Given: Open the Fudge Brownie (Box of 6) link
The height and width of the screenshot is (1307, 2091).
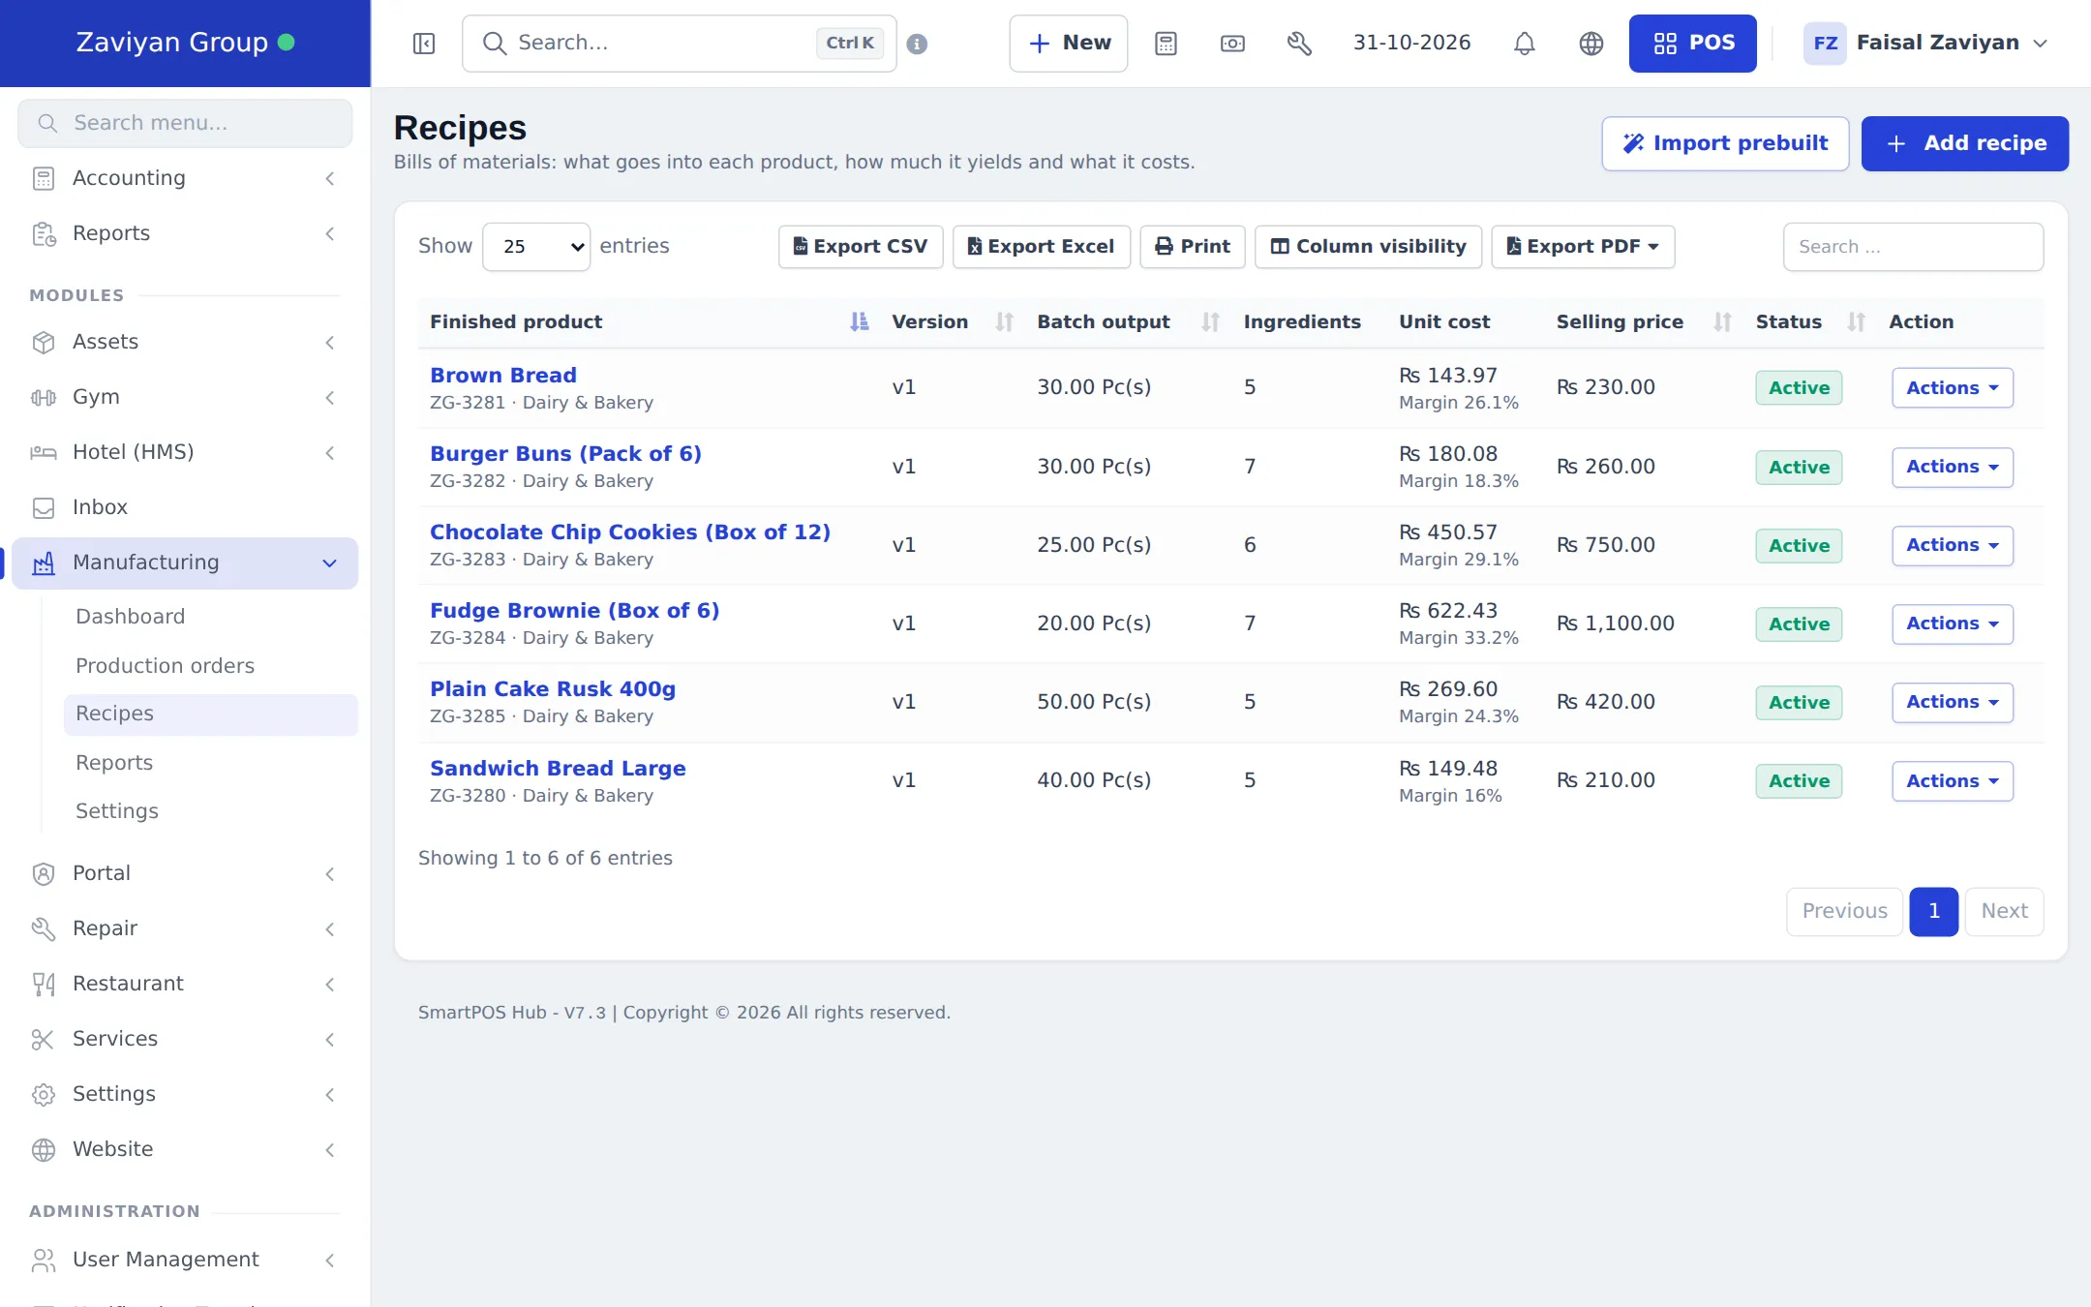Looking at the screenshot, I should click(x=575, y=611).
